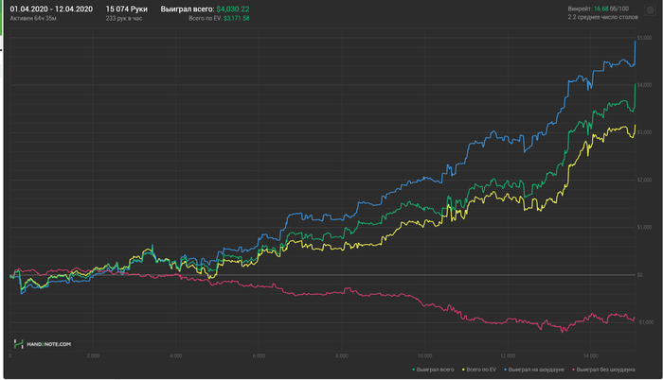Click the $5,000 y-axis label
The width and height of the screenshot is (663, 380).
[x=644, y=38]
